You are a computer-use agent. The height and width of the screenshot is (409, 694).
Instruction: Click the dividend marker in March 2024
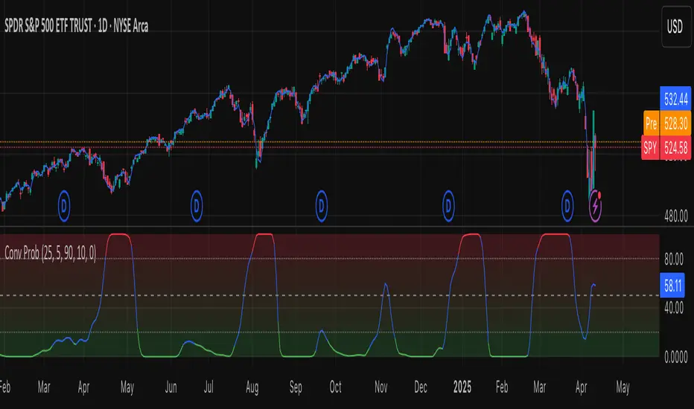[x=64, y=205]
